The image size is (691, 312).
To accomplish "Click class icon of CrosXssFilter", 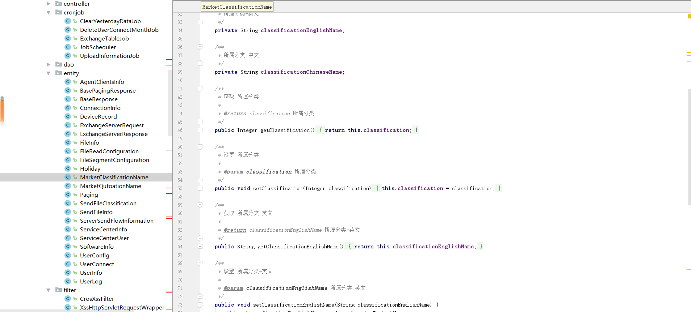I will [x=68, y=299].
